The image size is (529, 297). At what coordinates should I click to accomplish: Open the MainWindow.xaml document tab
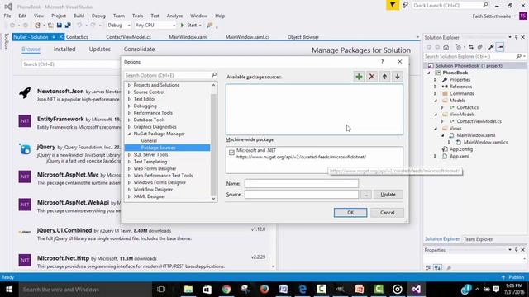point(188,37)
